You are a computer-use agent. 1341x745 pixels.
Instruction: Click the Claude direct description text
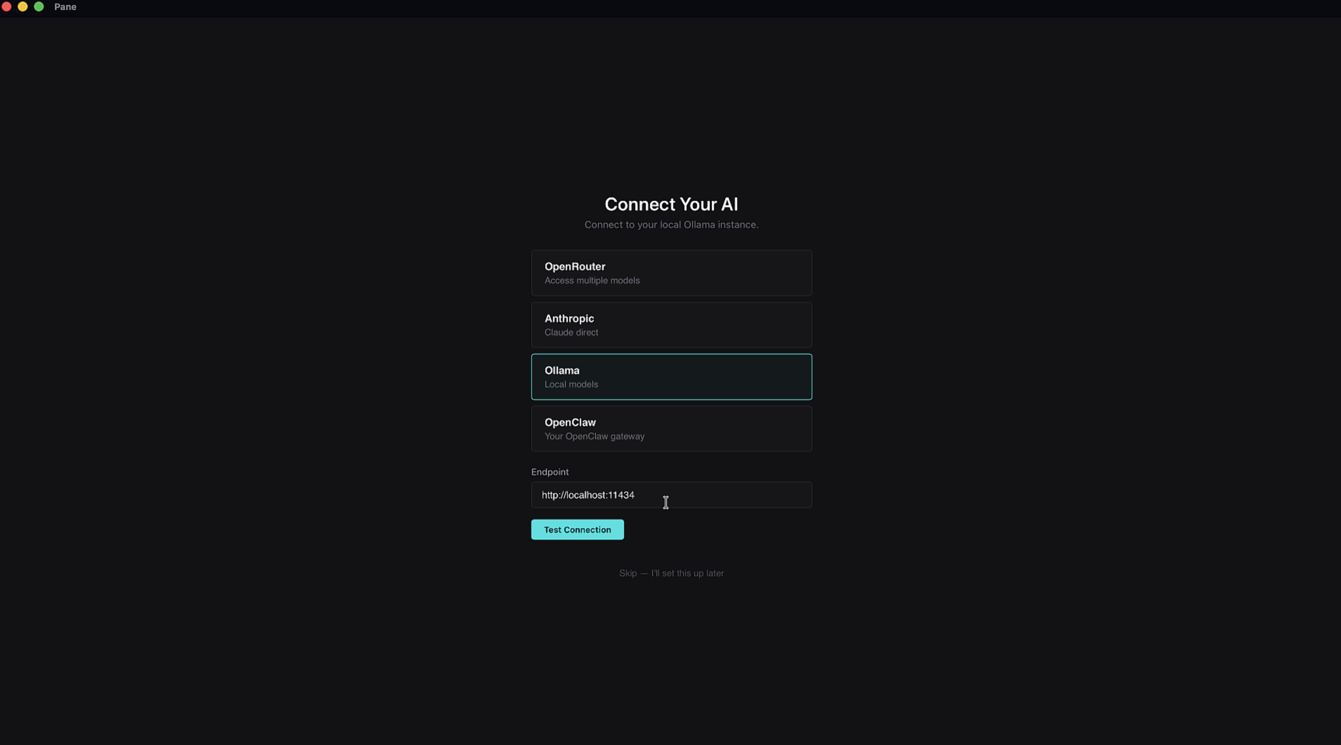coord(571,332)
